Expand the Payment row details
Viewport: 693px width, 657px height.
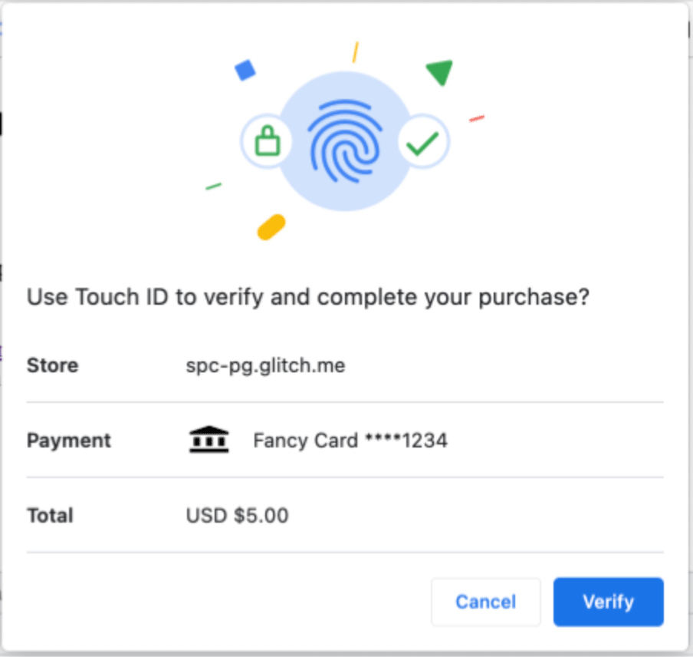click(68, 441)
